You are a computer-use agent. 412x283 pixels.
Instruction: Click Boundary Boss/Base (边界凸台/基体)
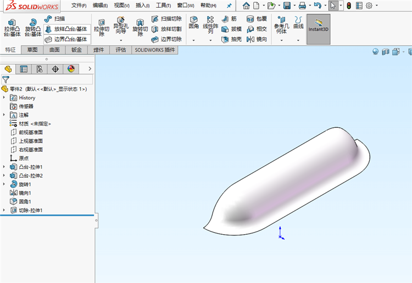pyautogui.click(x=66, y=39)
